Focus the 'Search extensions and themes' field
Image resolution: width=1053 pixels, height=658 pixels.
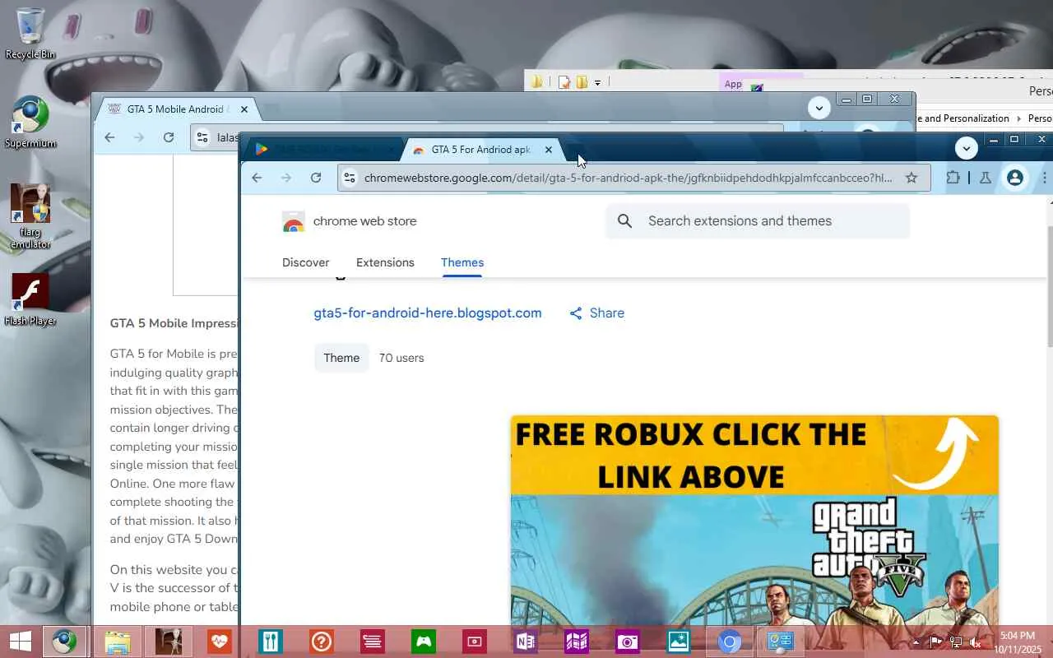click(758, 220)
